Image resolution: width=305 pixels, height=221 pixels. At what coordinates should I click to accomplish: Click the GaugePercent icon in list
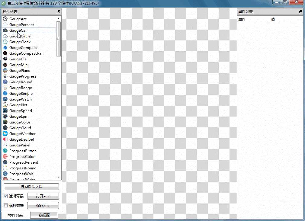(5, 25)
